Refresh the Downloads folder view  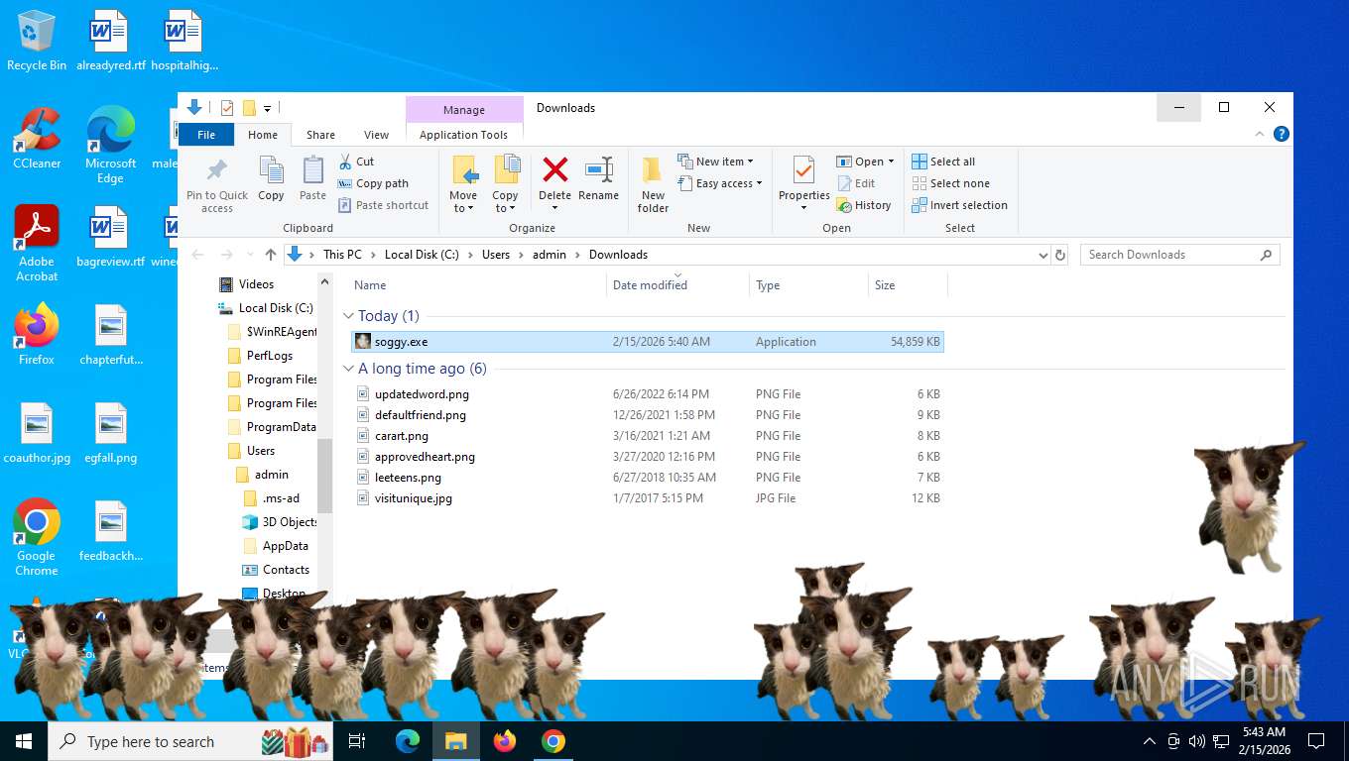[1060, 255]
